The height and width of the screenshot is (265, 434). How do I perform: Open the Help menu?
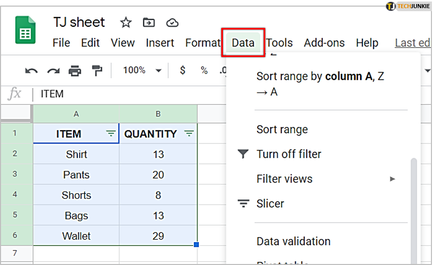(x=367, y=43)
